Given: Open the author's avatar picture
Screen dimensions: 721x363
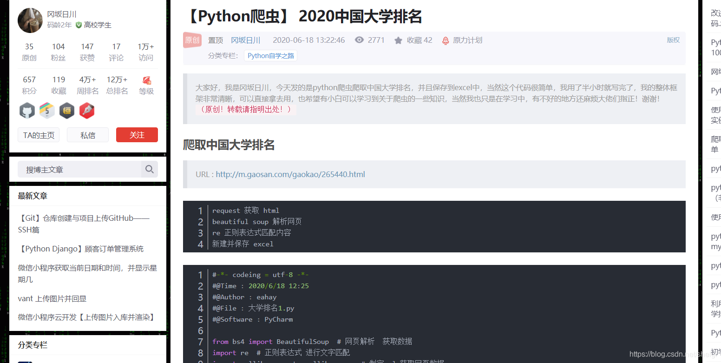Looking at the screenshot, I should pos(30,20).
